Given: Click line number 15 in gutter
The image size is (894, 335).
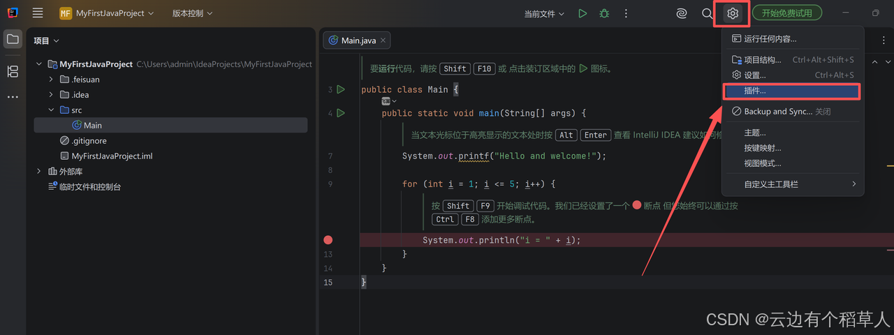Looking at the screenshot, I should pyautogui.click(x=328, y=282).
